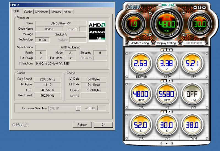220x151 pixels.
Task: Click the CPU-Z window title bar
Action: 62,5
